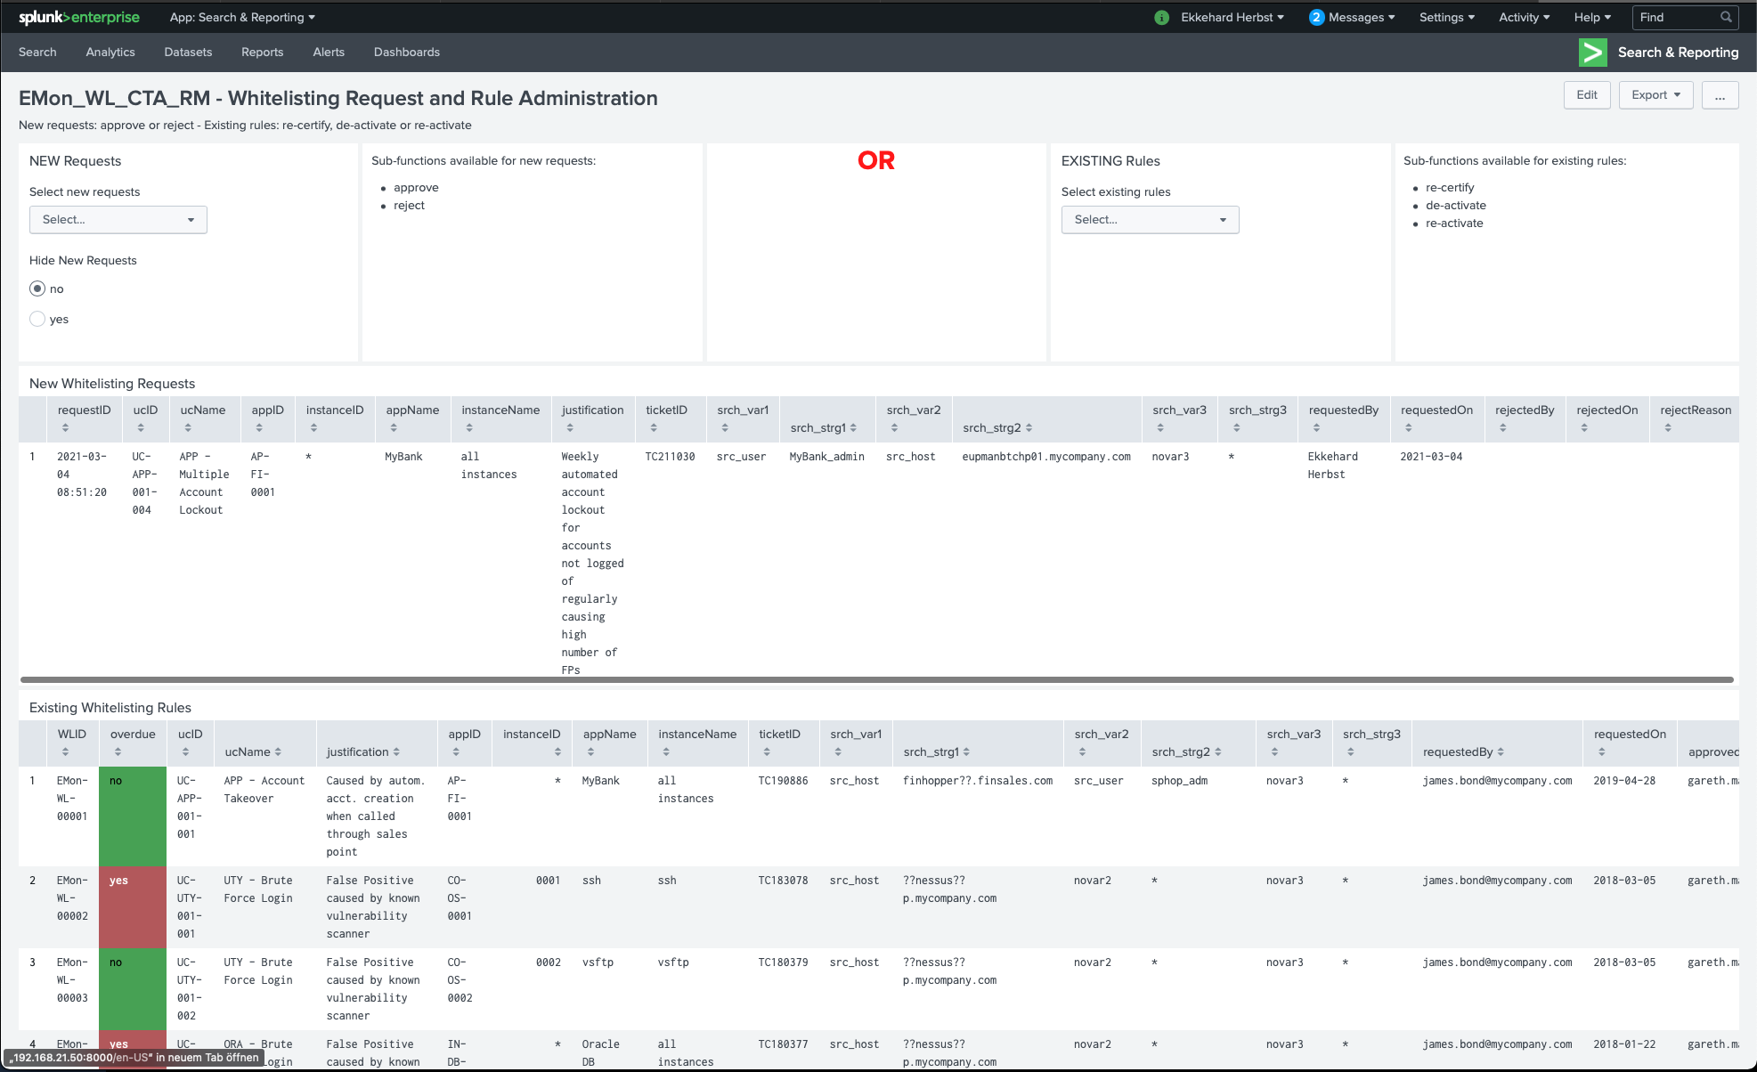Click the Edit button
This screenshot has height=1072, width=1757.
pyautogui.click(x=1586, y=95)
